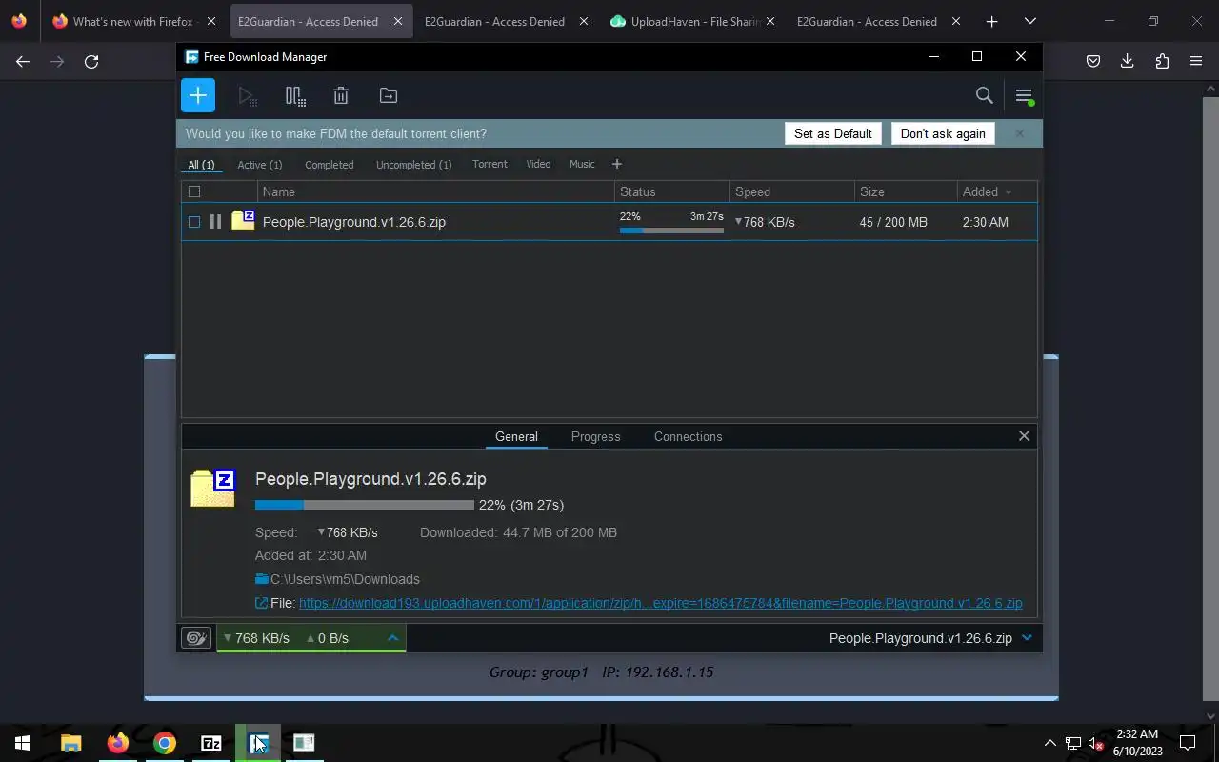
Task: Click file name People.Playground.v1.26.6.zip in list
Action: [x=354, y=222]
